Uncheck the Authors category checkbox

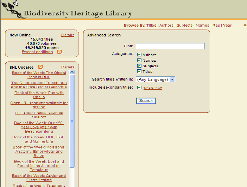pos(139,55)
